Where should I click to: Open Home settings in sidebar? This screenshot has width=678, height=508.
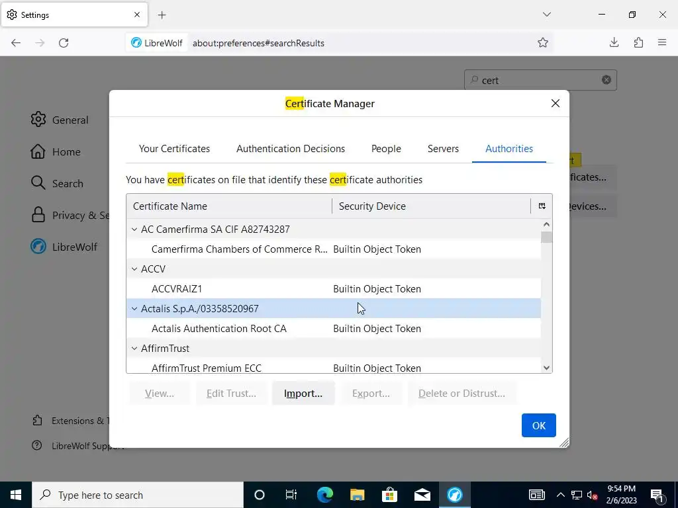tap(56, 151)
